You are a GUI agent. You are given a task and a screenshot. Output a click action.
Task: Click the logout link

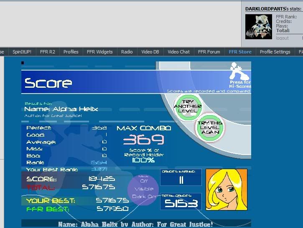[x=282, y=38]
